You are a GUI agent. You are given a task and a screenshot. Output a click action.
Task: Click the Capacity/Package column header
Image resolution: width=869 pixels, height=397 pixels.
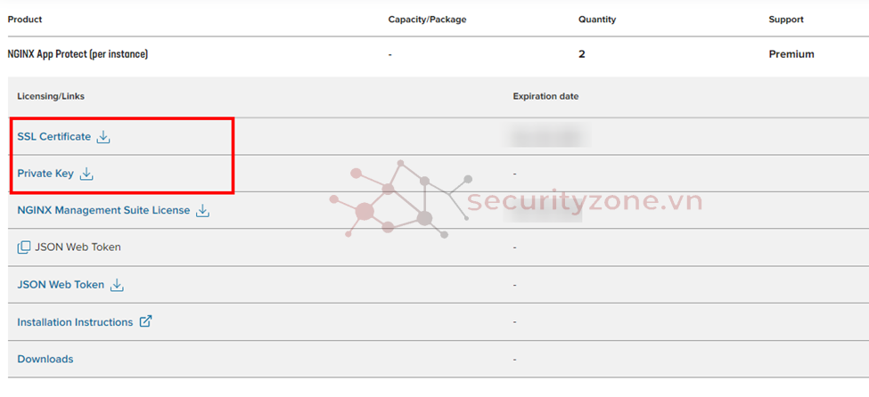tap(427, 20)
